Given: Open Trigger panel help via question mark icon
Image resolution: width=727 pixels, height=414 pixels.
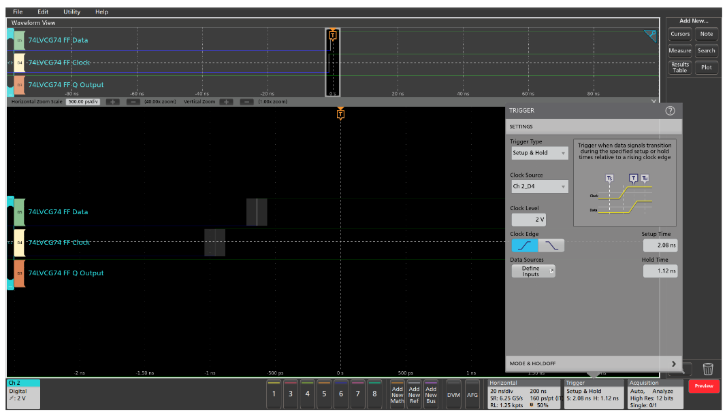Looking at the screenshot, I should click(x=671, y=110).
